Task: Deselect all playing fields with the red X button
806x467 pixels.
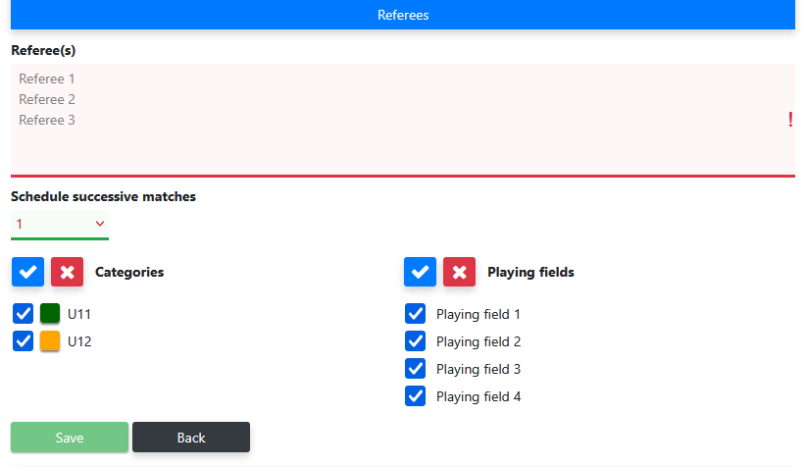Action: coord(459,272)
